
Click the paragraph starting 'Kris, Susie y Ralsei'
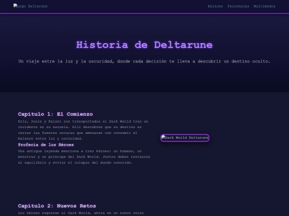tap(83, 130)
